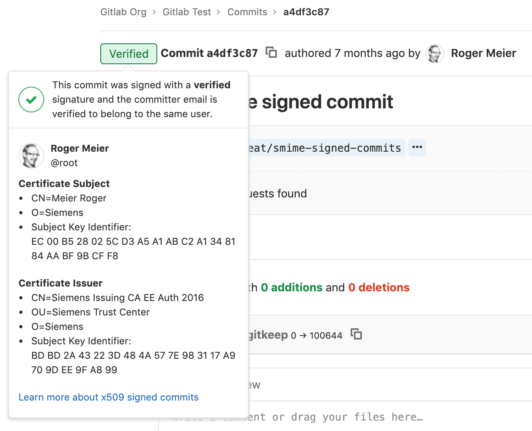This screenshot has width=532, height=431.
Task: Open the Commits breadcrumb item
Action: pos(247,12)
